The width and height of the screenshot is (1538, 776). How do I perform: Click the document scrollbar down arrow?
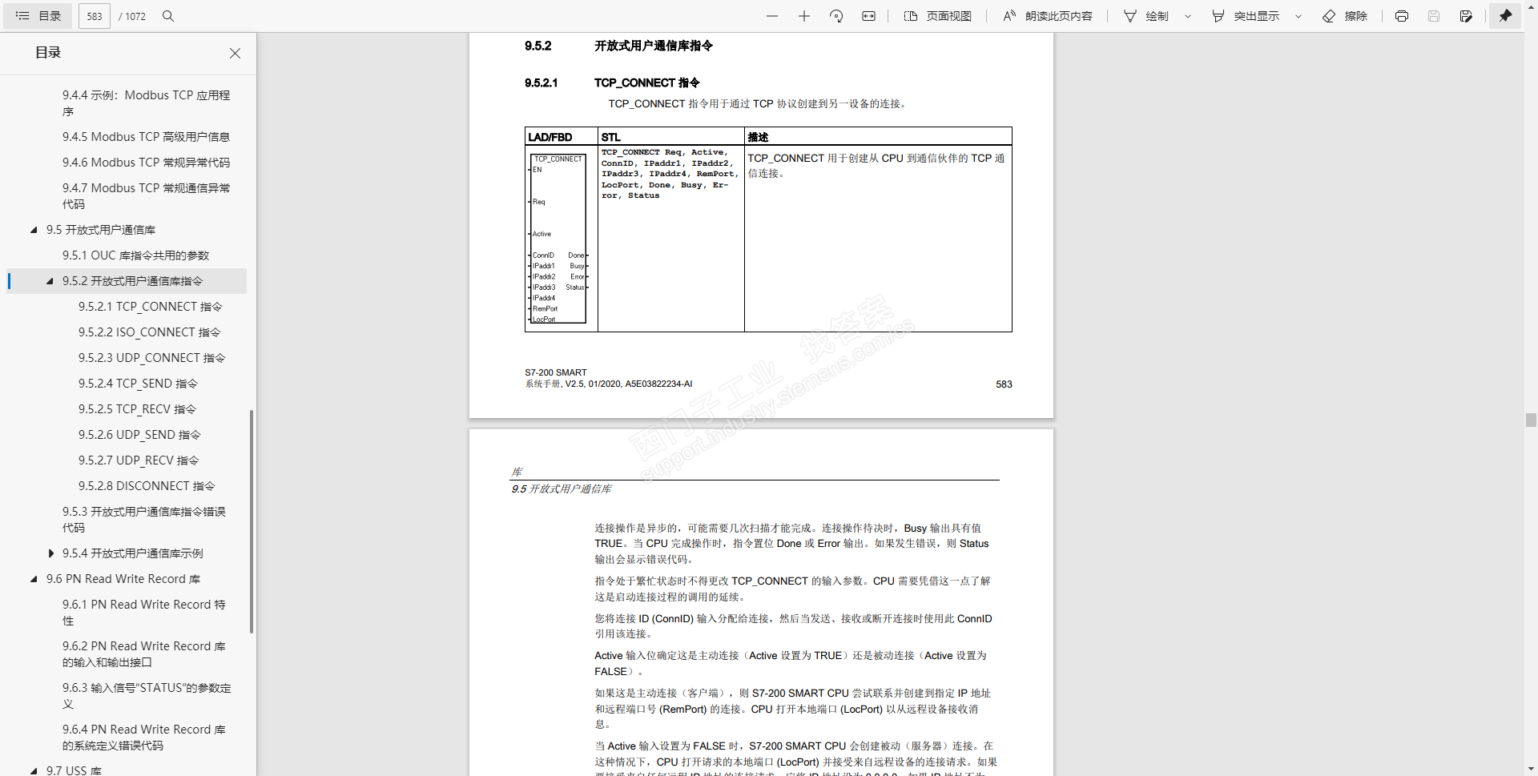1531,770
